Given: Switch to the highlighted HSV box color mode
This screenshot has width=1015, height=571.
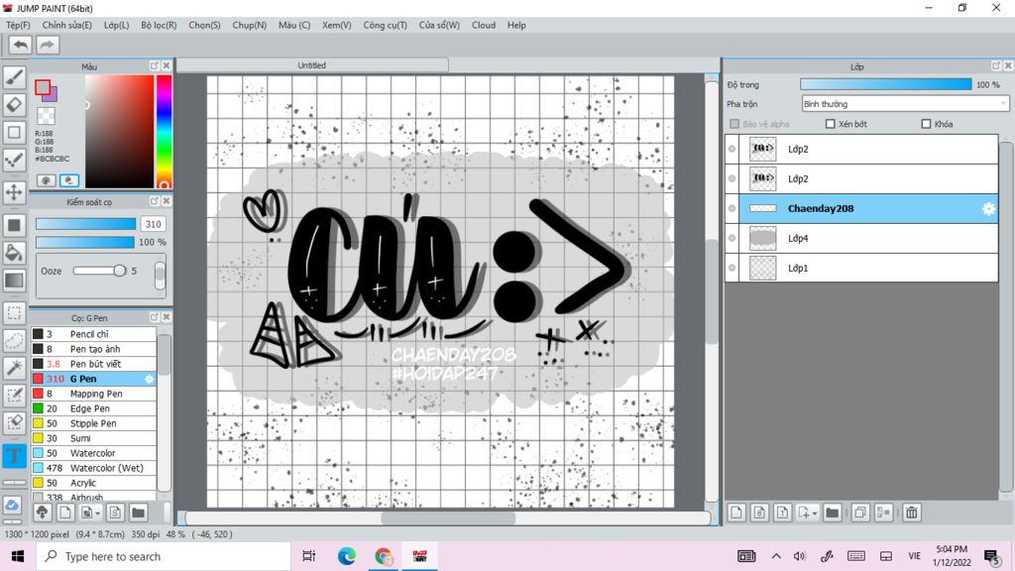Looking at the screenshot, I should [x=68, y=180].
